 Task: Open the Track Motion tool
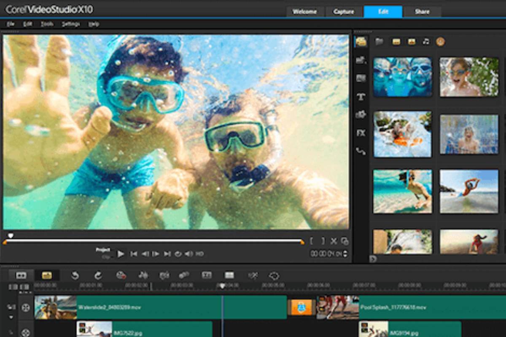[x=184, y=275]
